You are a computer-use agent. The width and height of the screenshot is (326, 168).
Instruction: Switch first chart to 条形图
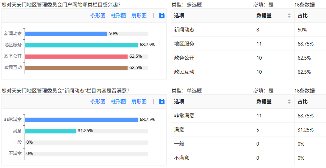click(98, 16)
